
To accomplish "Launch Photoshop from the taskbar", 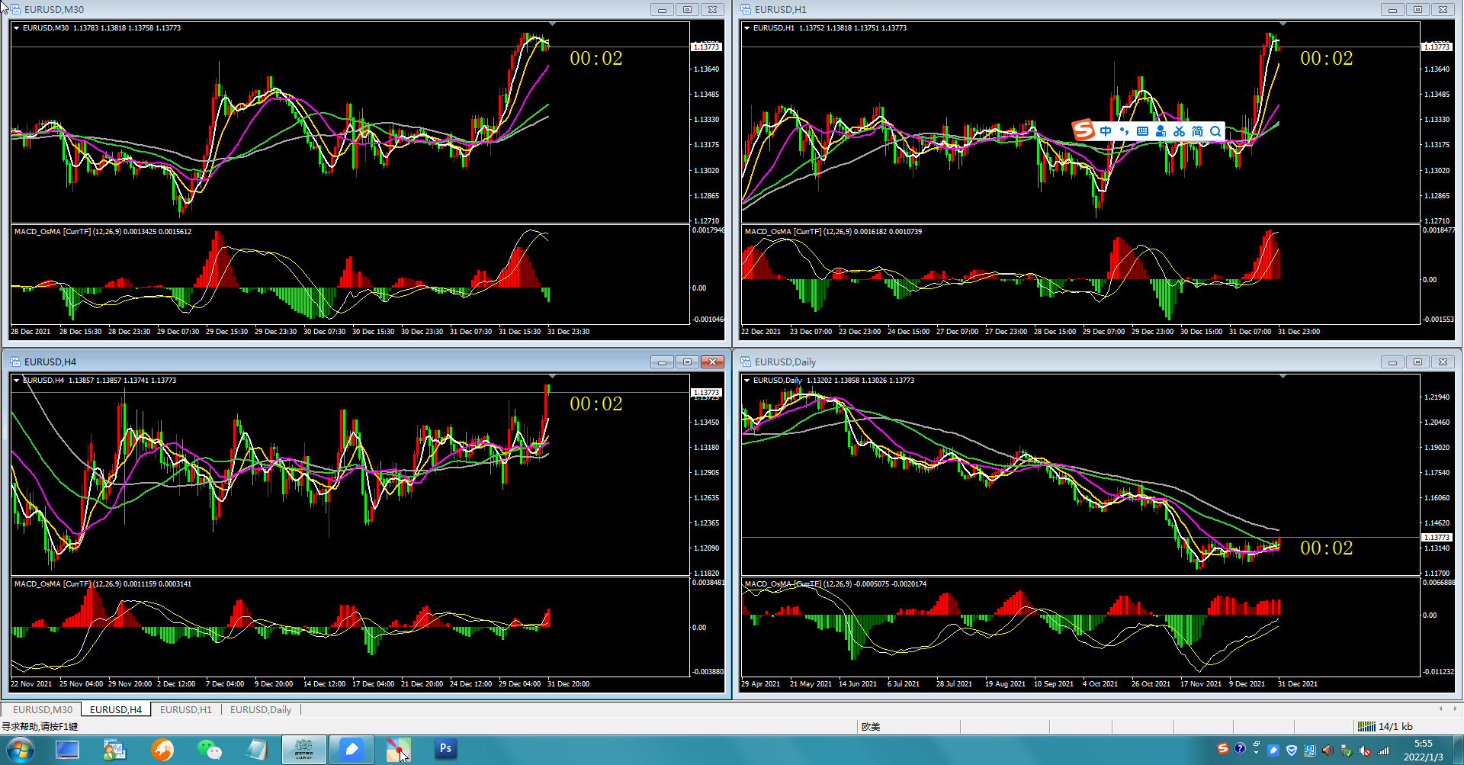I will [x=445, y=749].
